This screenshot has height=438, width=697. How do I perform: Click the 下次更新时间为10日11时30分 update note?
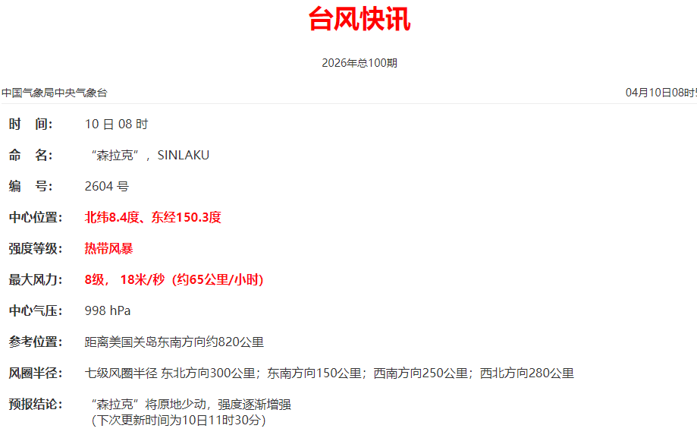[x=178, y=420]
